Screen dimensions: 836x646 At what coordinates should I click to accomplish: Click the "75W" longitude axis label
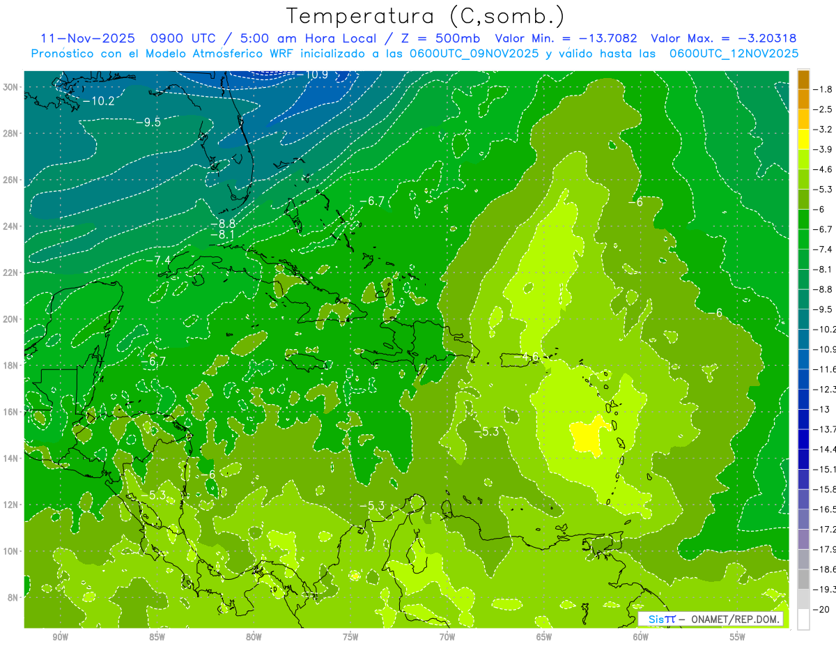click(x=350, y=637)
